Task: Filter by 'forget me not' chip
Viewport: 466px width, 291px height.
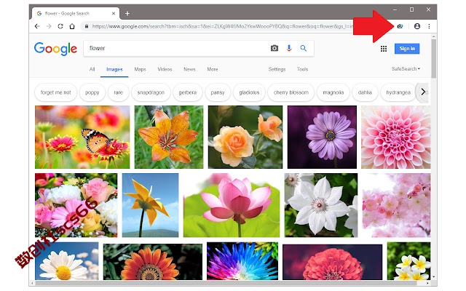Action: click(x=55, y=92)
